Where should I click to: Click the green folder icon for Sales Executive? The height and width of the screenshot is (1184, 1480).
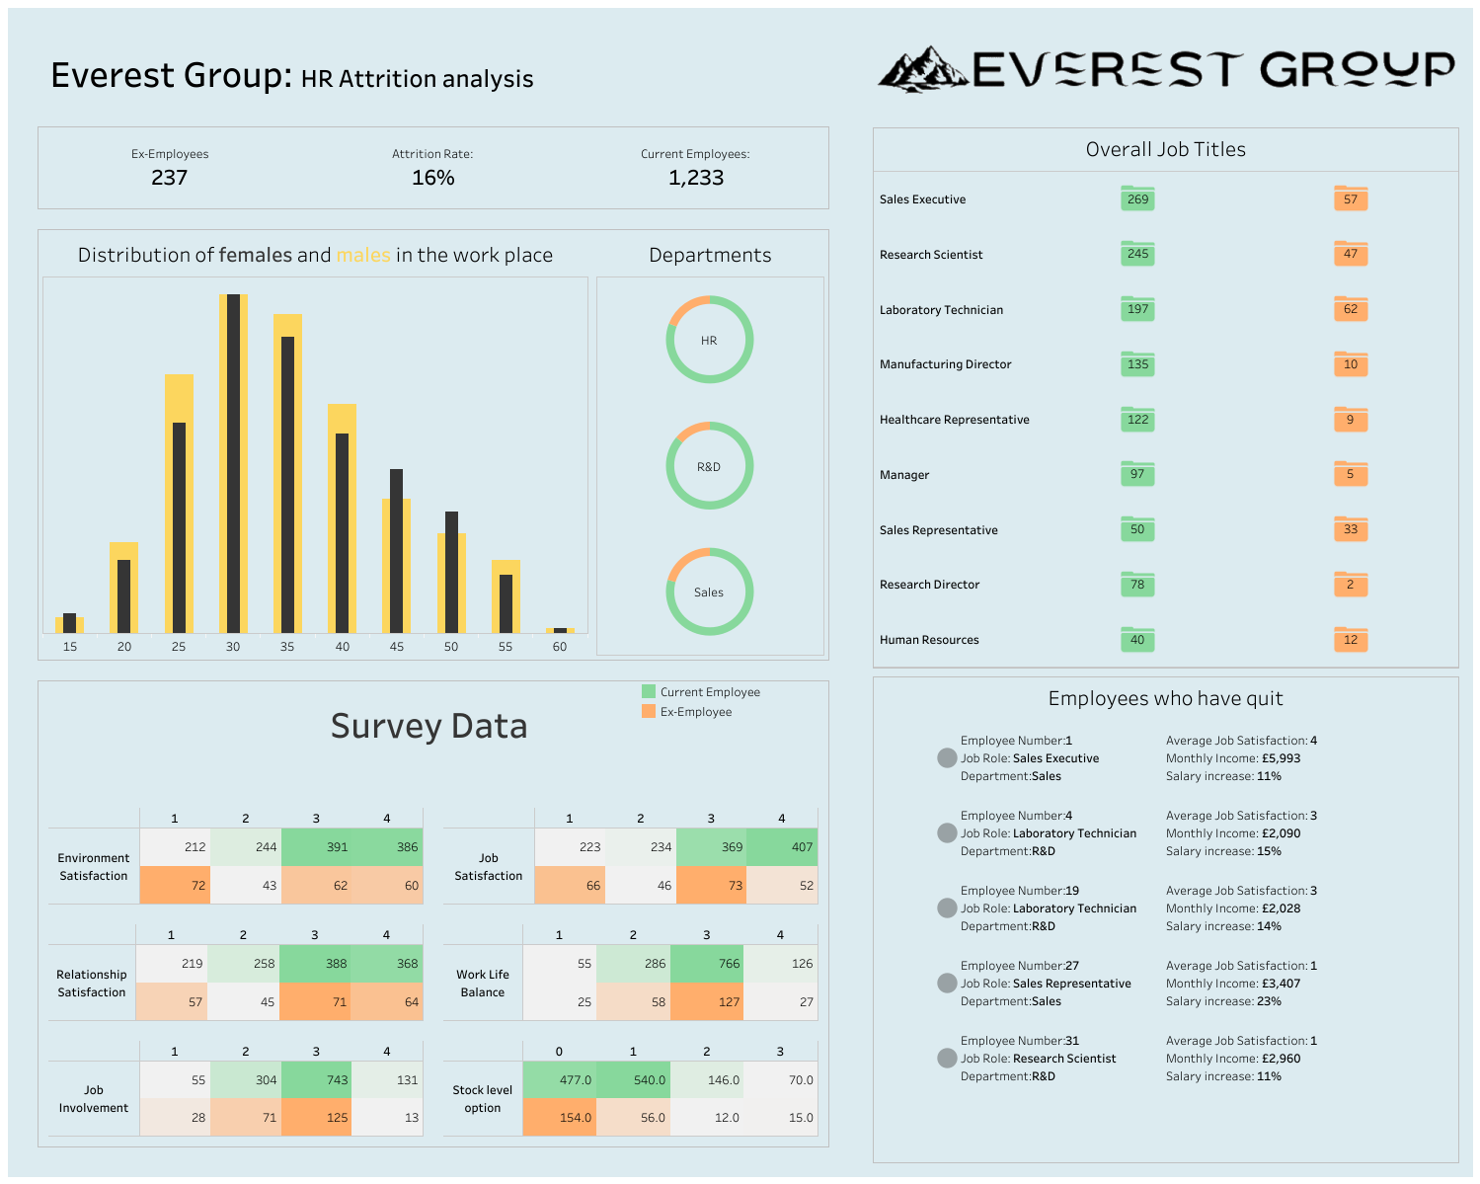[1137, 198]
